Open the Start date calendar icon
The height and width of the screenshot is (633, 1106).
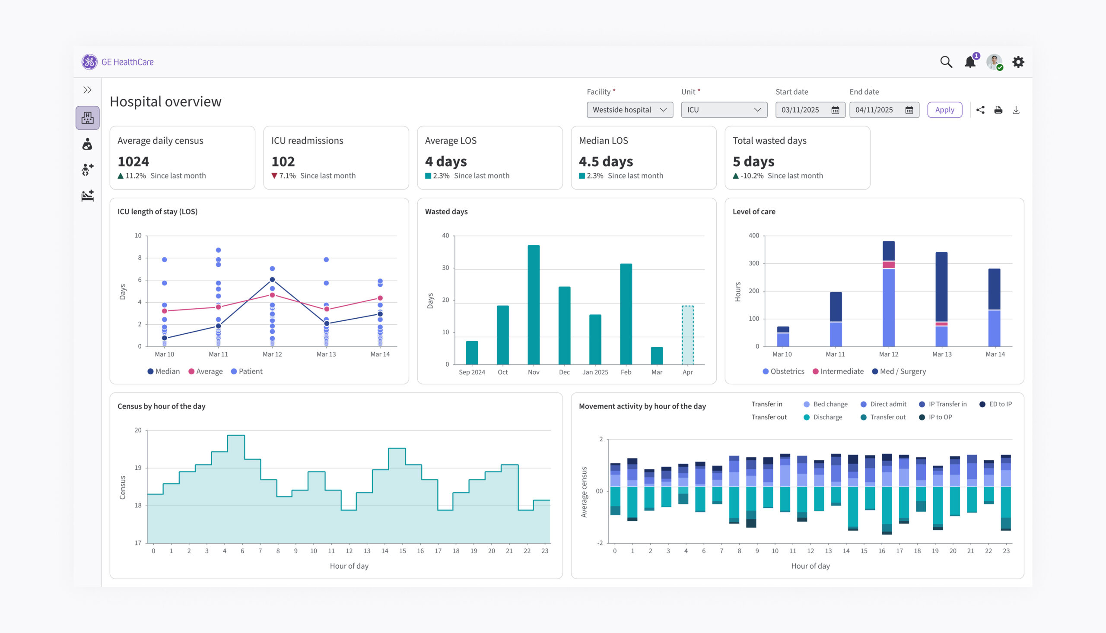point(835,110)
